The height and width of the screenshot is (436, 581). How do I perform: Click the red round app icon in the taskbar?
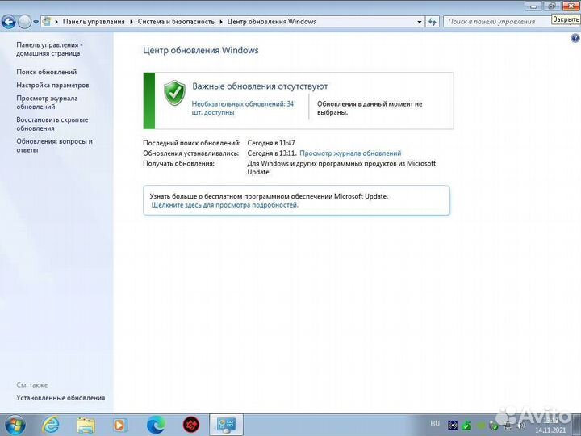[191, 424]
